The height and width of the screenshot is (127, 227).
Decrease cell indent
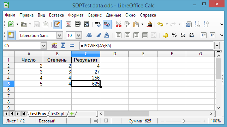click(x=204, y=35)
